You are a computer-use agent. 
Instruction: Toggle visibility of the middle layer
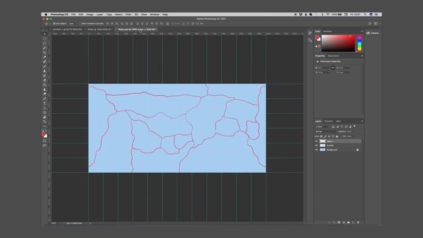[317, 145]
